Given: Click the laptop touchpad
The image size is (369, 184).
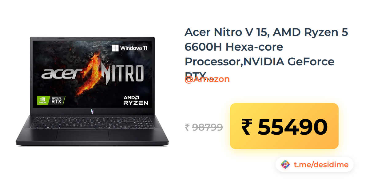Looking at the screenshot, I should tap(82, 135).
